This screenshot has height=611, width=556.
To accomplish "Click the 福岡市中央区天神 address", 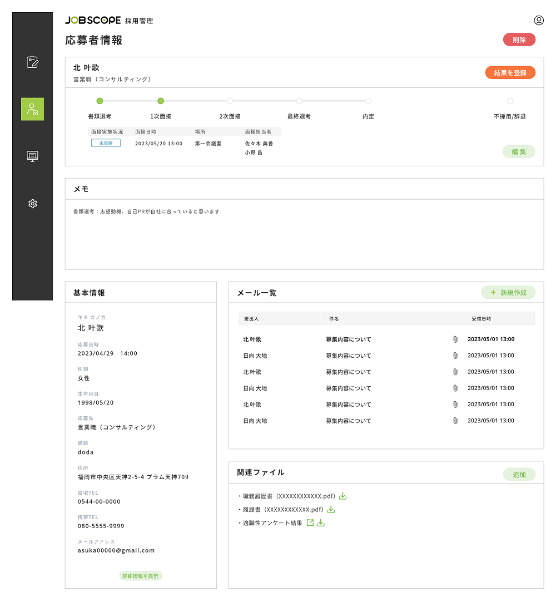I will 133,476.
